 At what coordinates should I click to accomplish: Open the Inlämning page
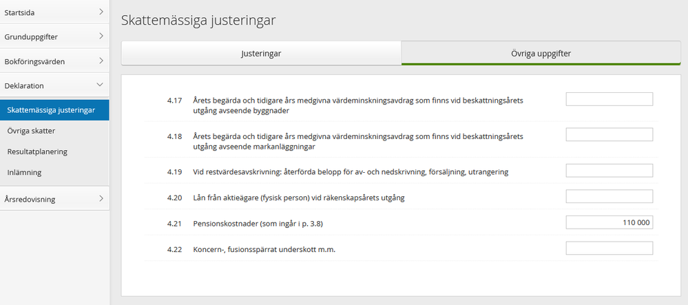(x=25, y=172)
